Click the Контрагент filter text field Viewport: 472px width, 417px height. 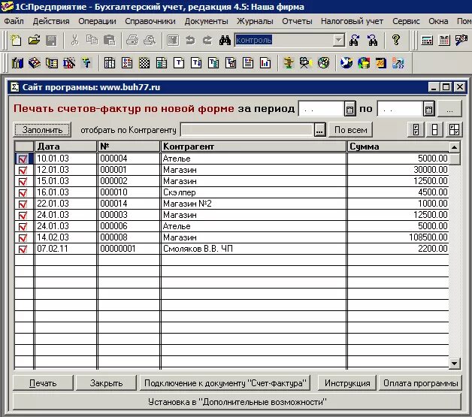click(x=247, y=130)
